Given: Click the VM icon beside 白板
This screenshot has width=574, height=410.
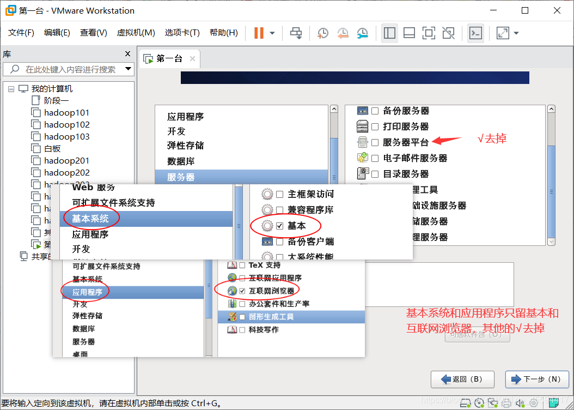Looking at the screenshot, I should [x=35, y=148].
